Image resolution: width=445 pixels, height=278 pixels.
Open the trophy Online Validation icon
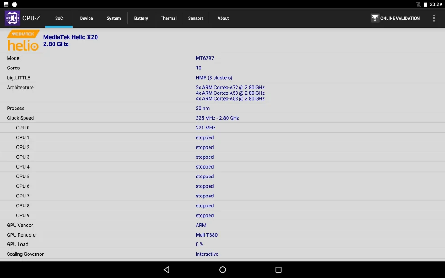click(375, 18)
